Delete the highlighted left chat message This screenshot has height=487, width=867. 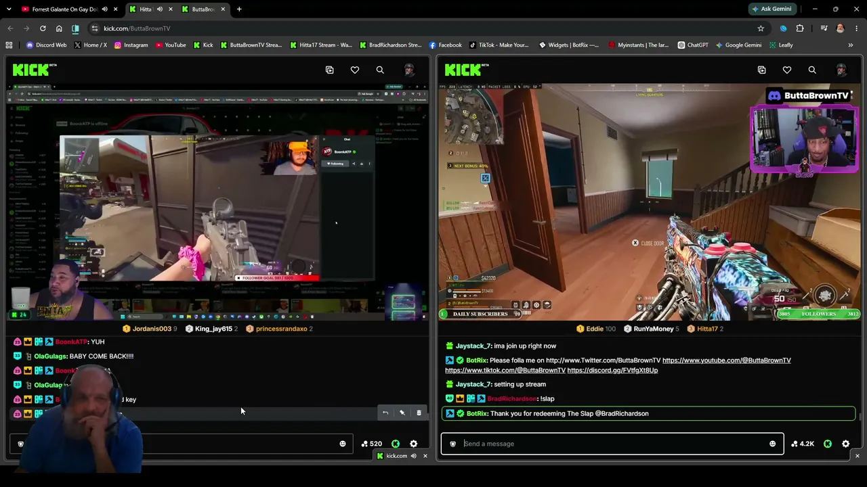pyautogui.click(x=419, y=413)
